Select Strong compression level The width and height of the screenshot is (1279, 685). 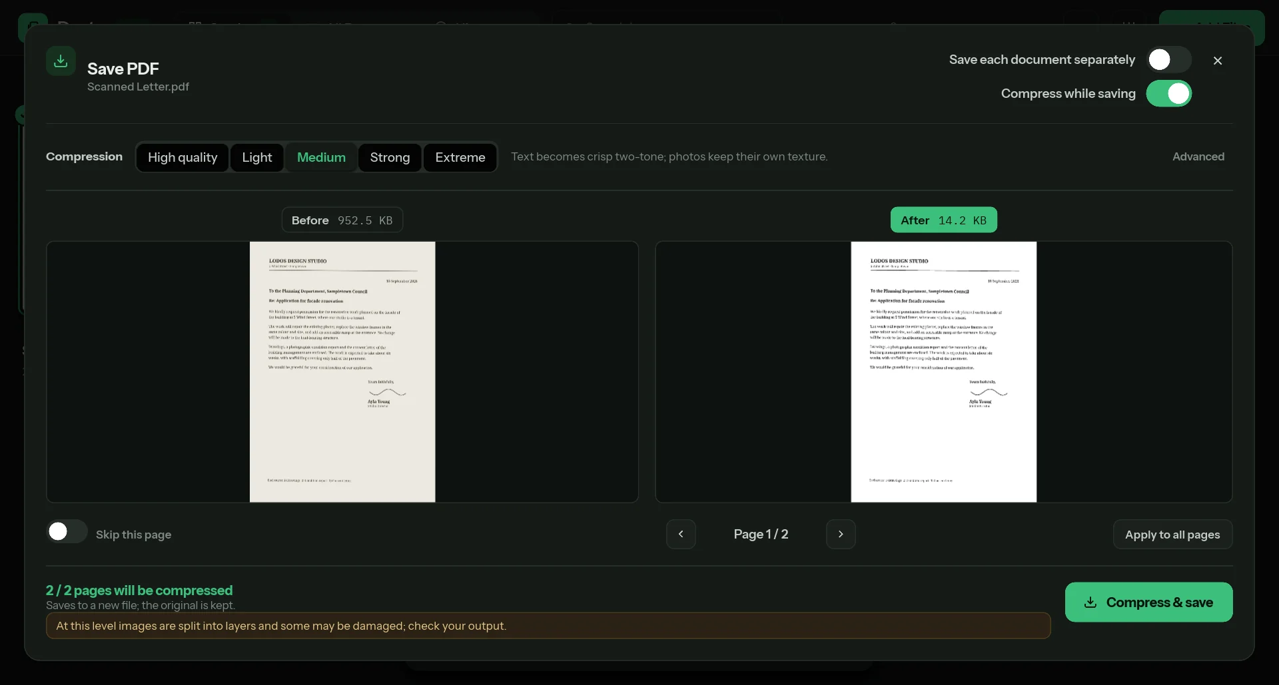click(x=390, y=158)
